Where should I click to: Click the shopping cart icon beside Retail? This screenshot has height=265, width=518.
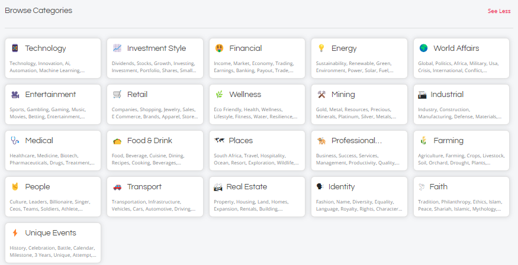[117, 95]
